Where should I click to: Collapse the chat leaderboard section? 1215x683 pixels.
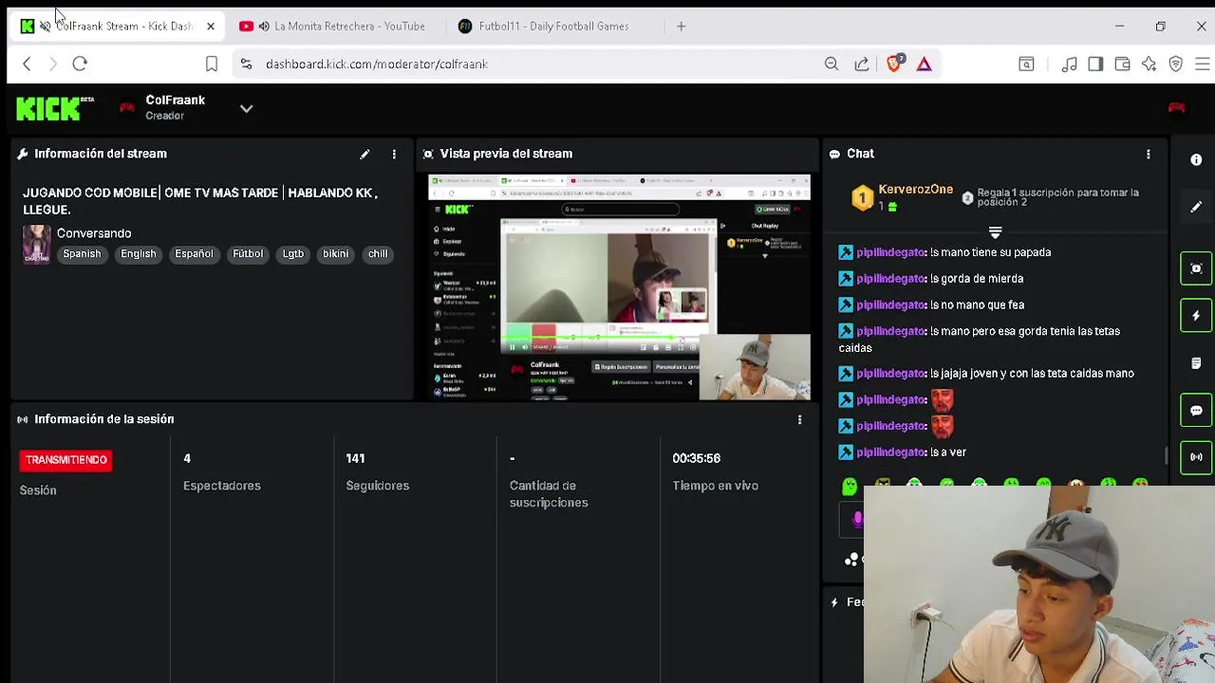995,232
